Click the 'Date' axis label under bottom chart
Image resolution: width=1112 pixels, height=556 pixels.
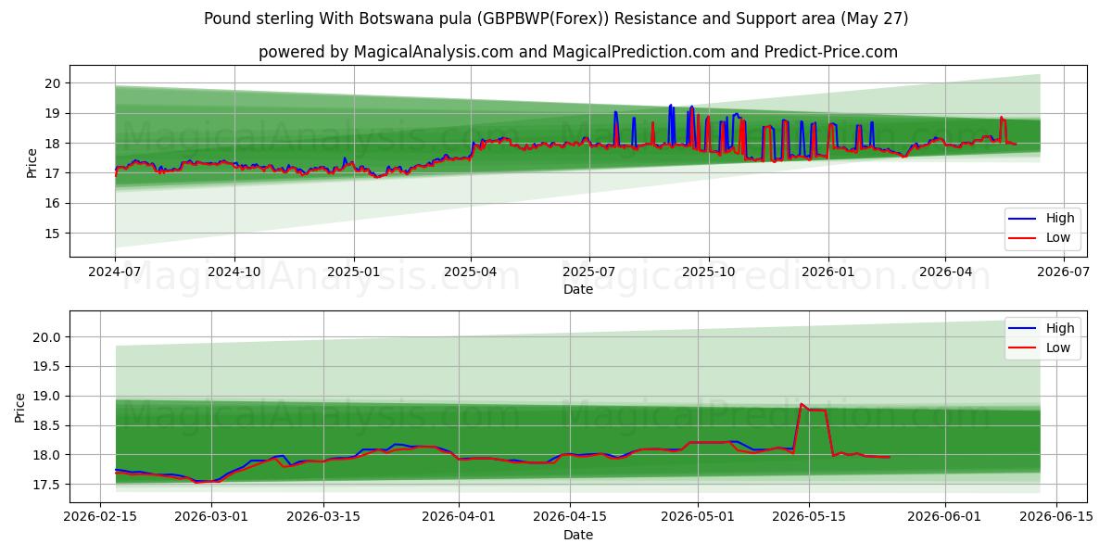click(x=578, y=535)
